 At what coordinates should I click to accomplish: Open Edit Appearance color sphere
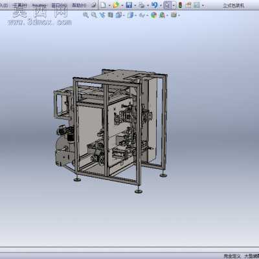coord(153,15)
